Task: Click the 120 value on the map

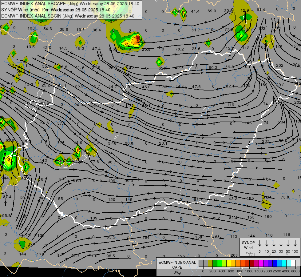Action: pyautogui.click(x=112, y=199)
